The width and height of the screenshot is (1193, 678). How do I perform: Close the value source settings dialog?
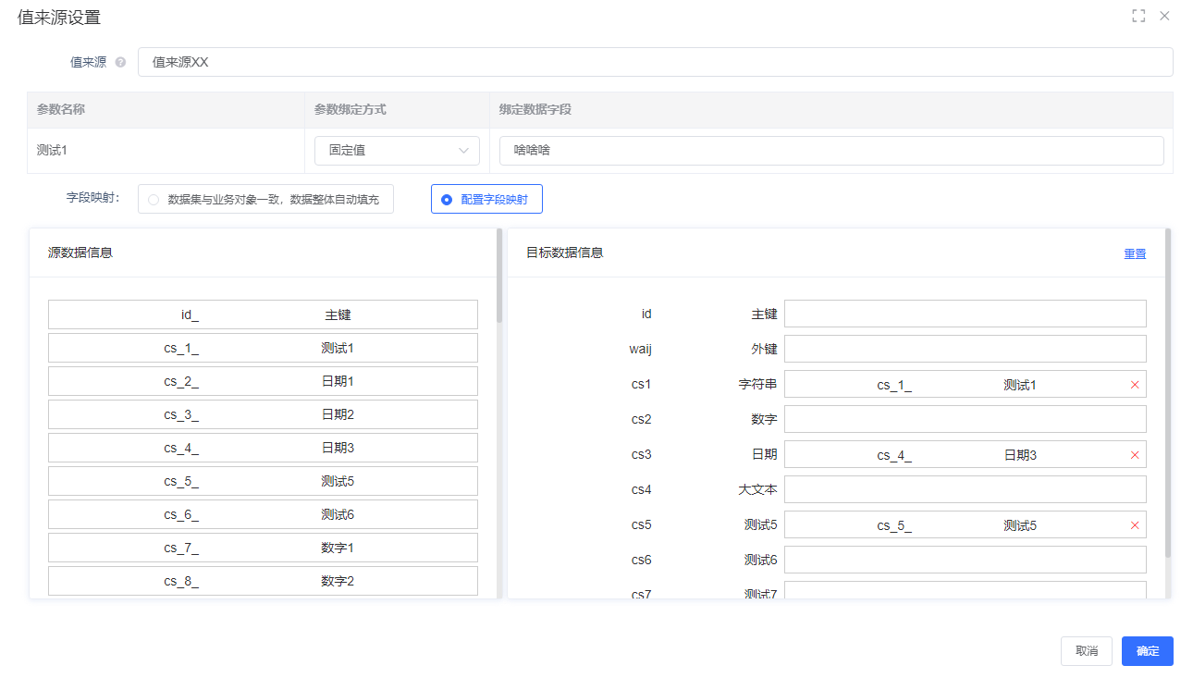click(1164, 16)
